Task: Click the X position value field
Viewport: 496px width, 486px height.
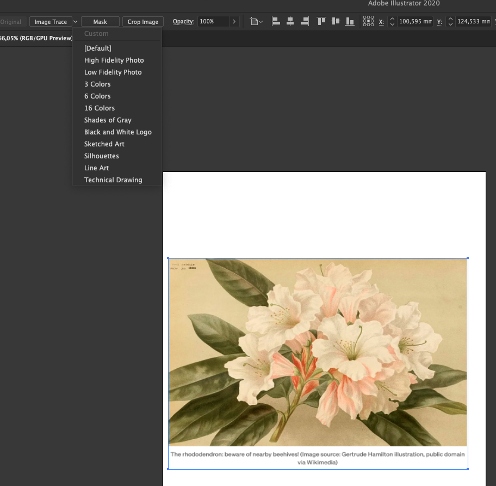Action: [x=415, y=22]
